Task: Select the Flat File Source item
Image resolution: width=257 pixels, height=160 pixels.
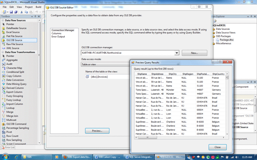Action: (14, 36)
